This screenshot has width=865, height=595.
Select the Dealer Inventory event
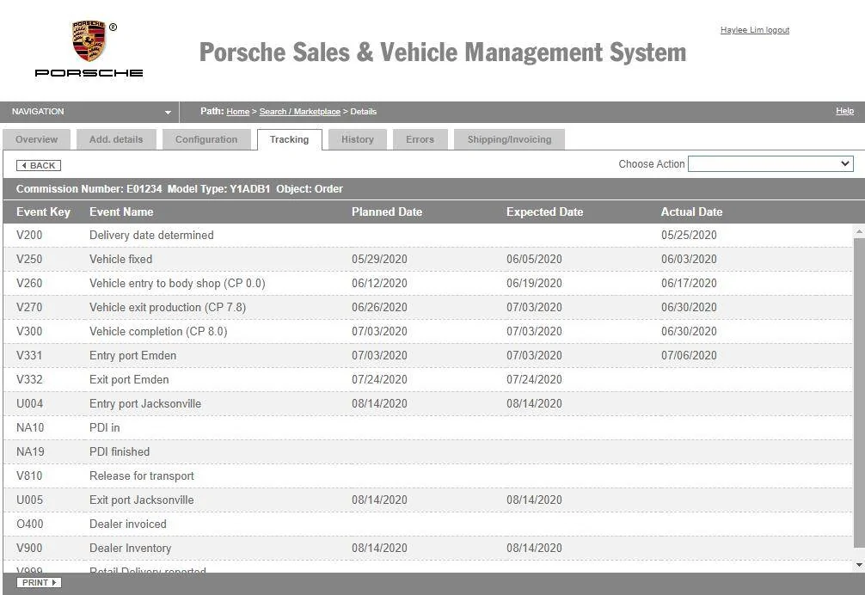(130, 548)
